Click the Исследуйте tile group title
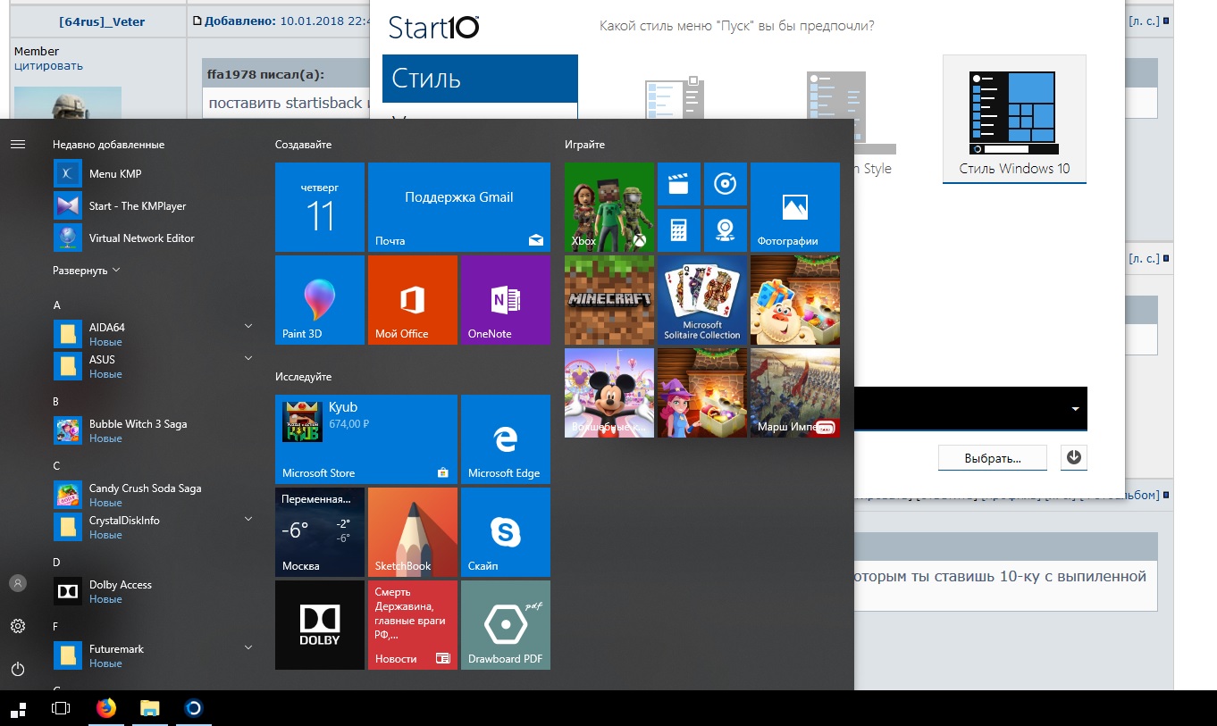The height and width of the screenshot is (726, 1217). (304, 377)
